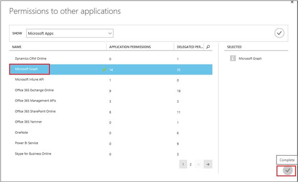Select Microsoft Intune API in the list
The image size is (298, 182).
coord(29,79)
